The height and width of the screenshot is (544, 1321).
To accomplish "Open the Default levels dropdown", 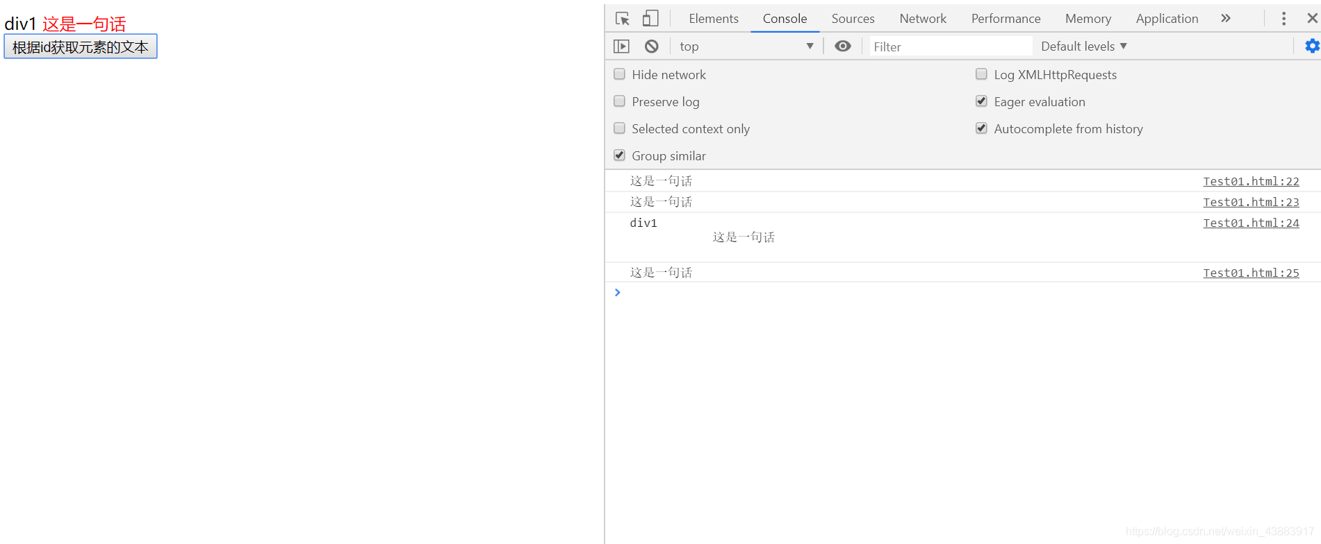I will pos(1084,46).
